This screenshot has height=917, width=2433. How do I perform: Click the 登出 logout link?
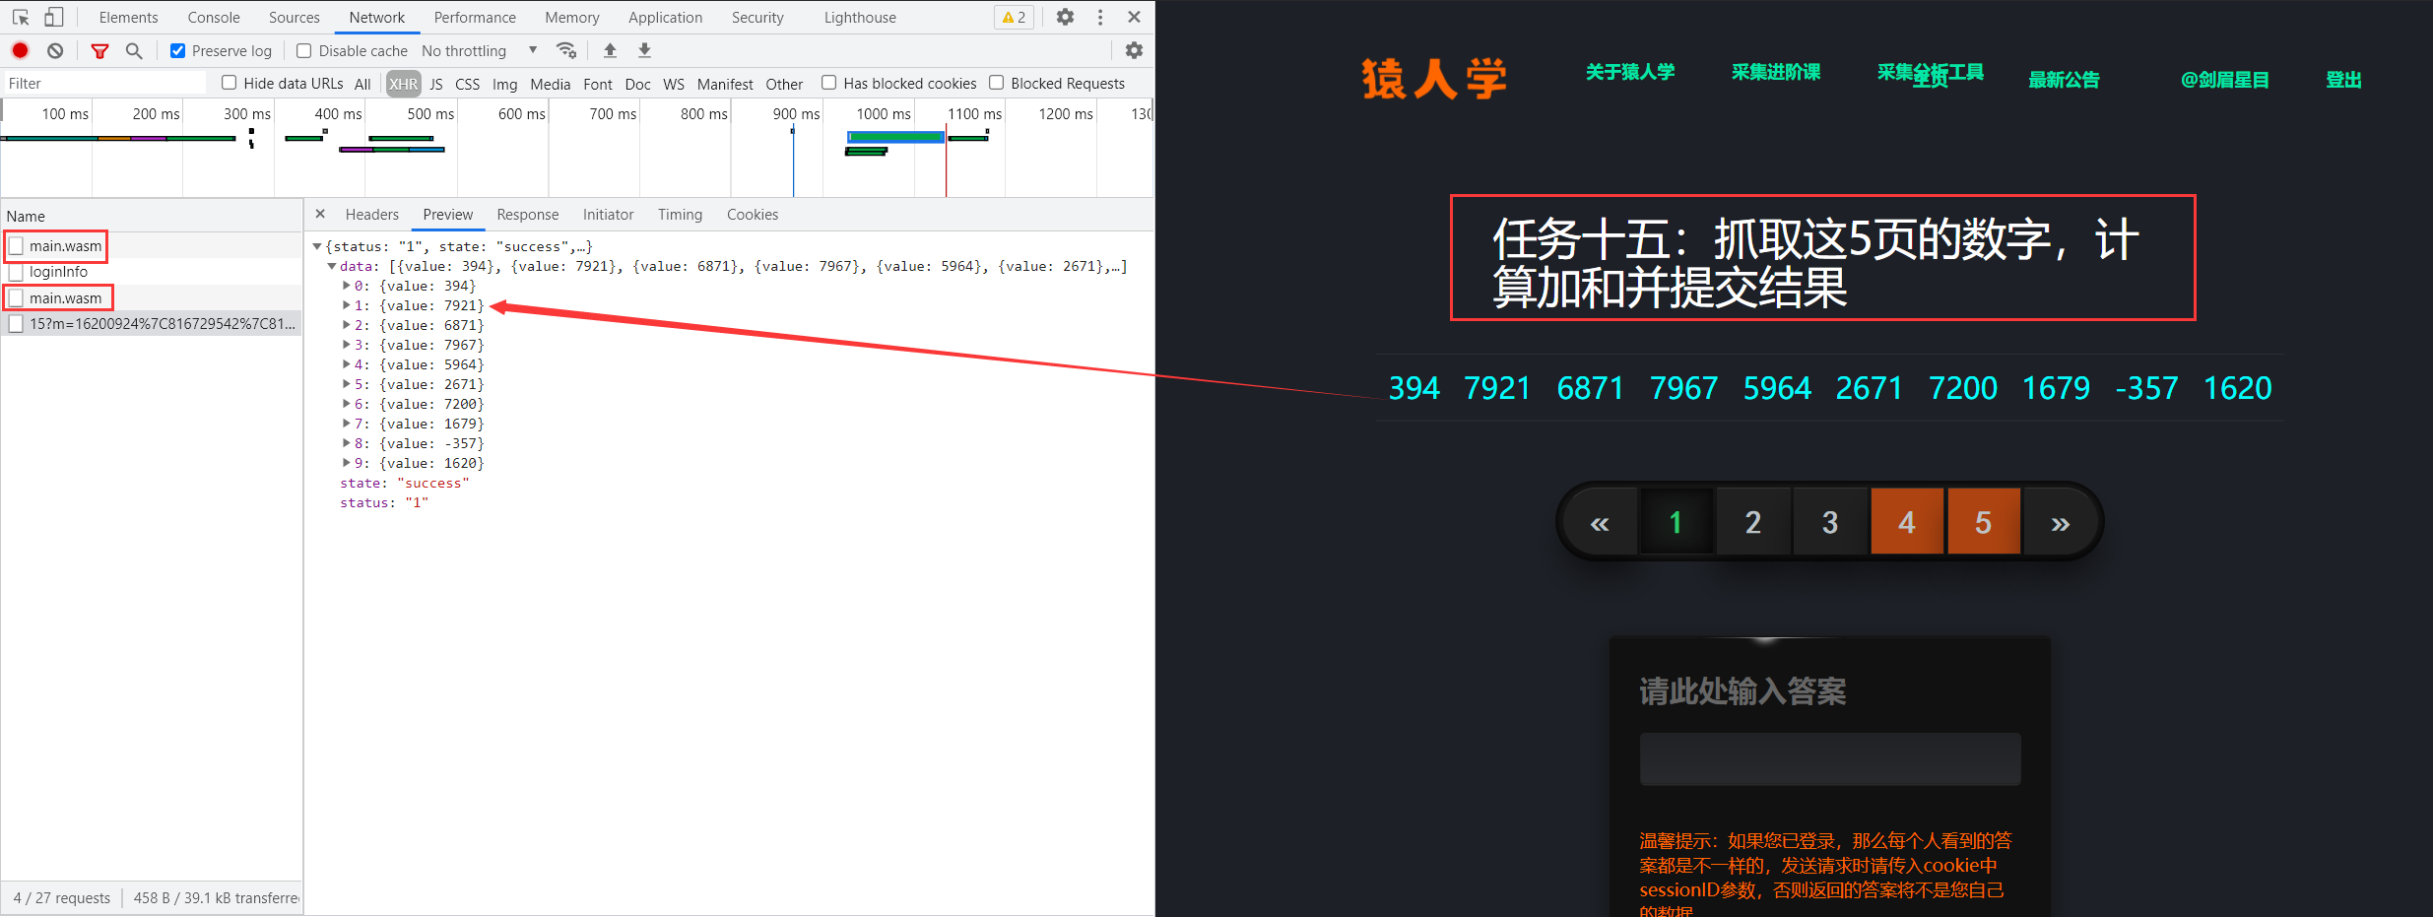click(2343, 80)
